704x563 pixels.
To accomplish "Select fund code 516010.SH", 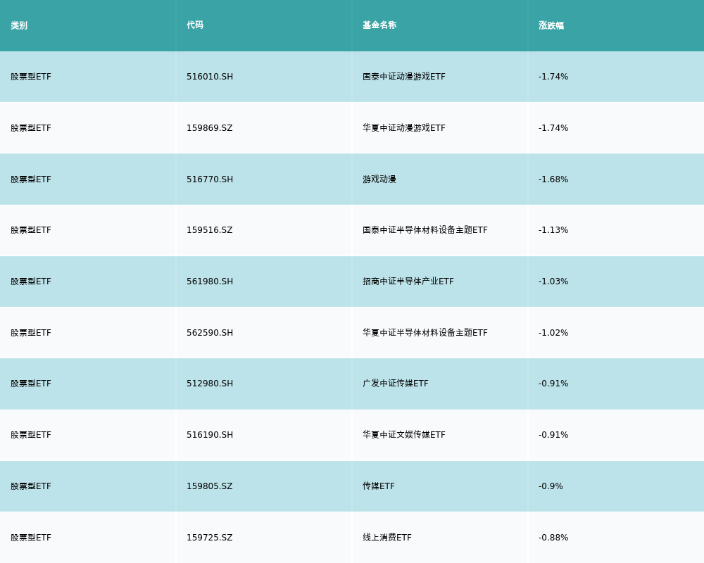I will pos(210,77).
